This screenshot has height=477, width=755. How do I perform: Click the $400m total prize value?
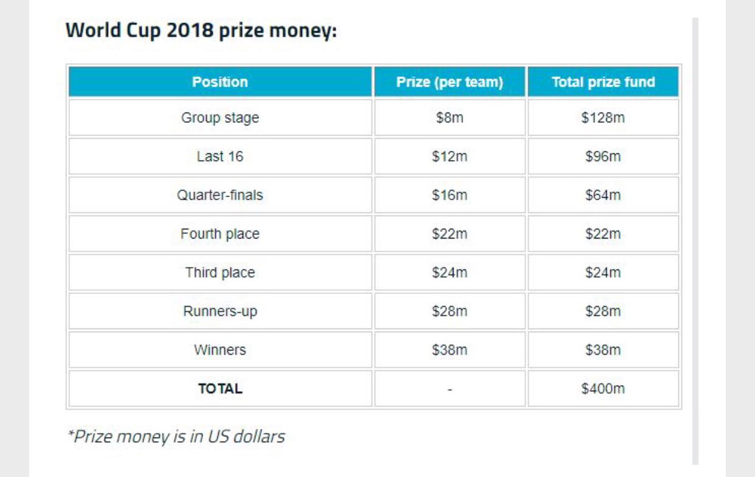tap(603, 388)
